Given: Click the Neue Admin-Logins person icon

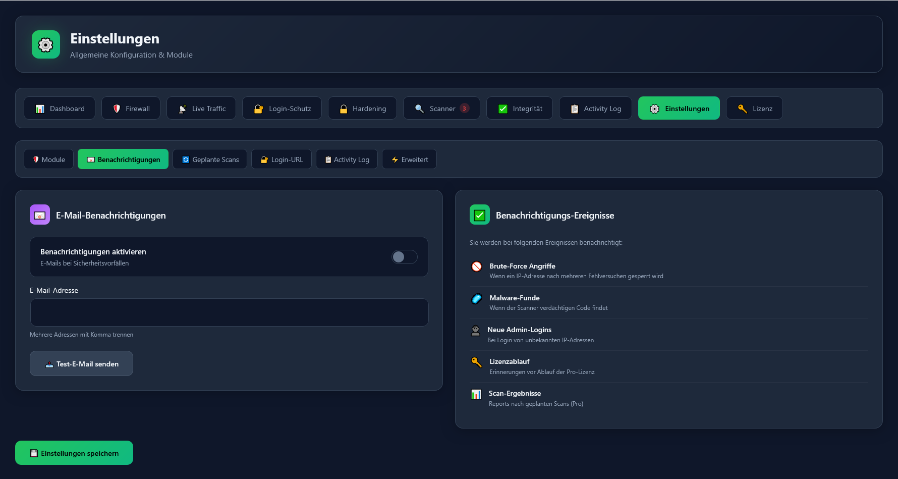Looking at the screenshot, I should click(475, 331).
